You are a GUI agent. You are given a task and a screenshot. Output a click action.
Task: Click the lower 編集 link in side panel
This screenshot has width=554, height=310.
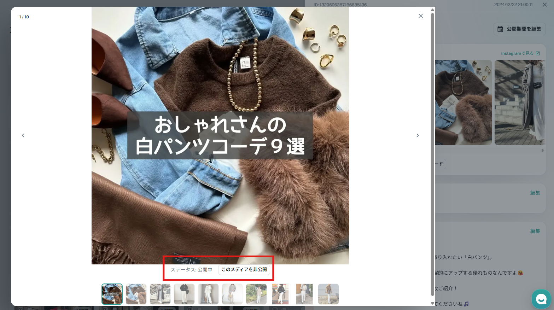pos(535,231)
